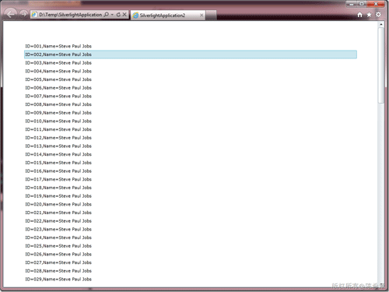Go back with the browser Back arrow
Image resolution: width=389 pixels, height=292 pixels.
pos(10,14)
